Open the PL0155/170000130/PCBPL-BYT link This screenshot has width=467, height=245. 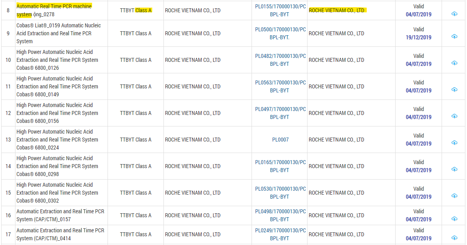280,10
